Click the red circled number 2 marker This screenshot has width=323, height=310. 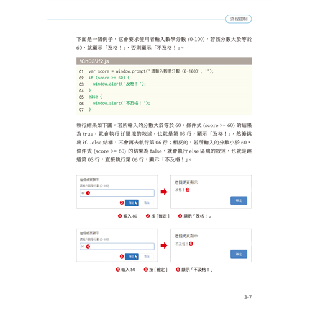122,203
